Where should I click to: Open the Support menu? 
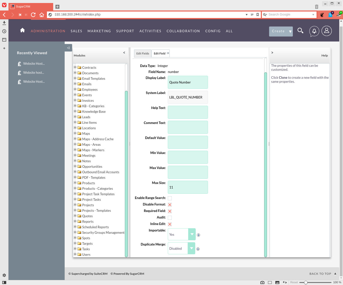(x=125, y=31)
